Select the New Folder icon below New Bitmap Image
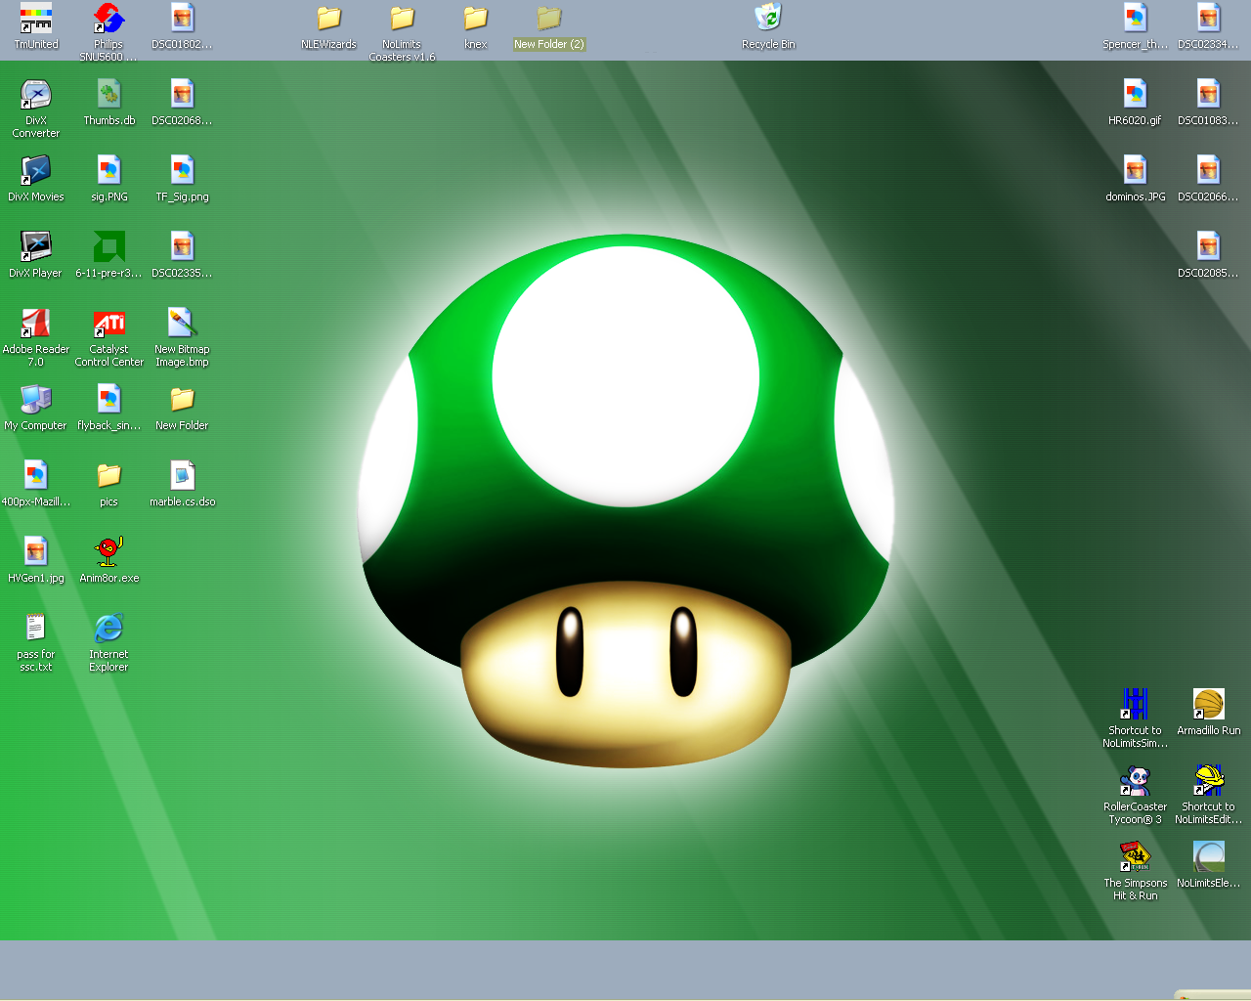 coord(182,399)
